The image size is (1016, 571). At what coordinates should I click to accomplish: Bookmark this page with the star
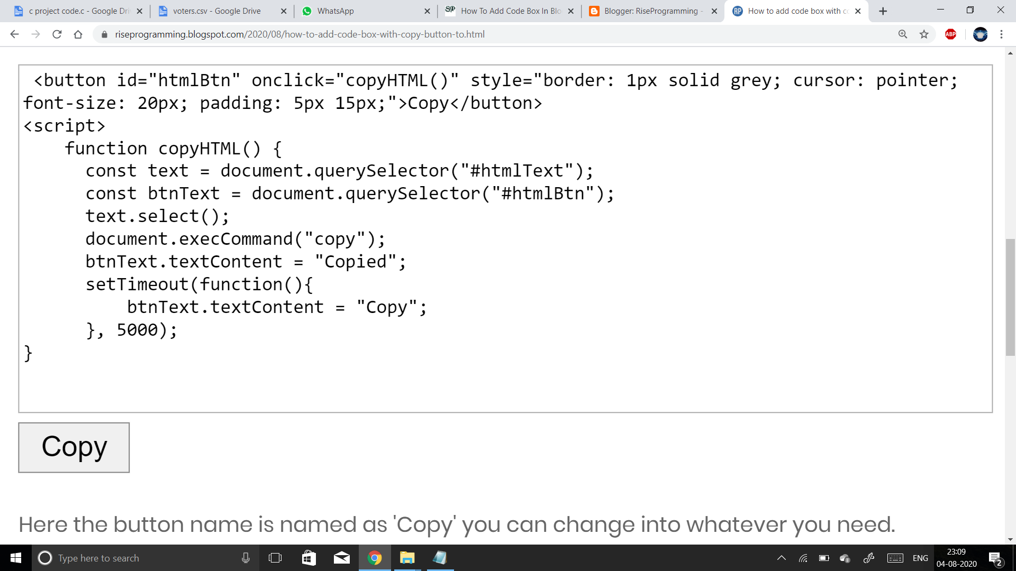click(924, 34)
